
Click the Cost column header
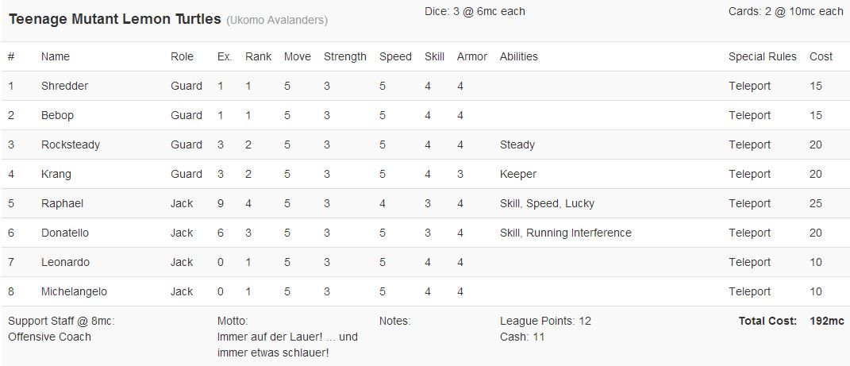point(821,56)
